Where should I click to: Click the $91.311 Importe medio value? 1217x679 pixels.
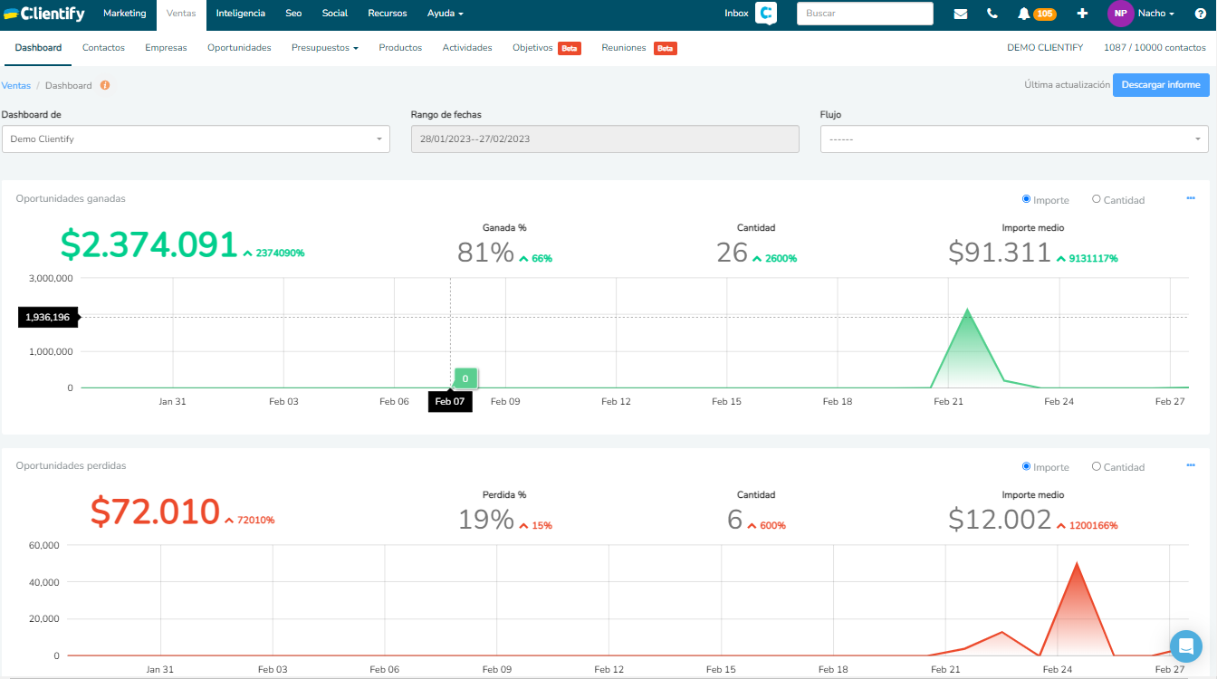pos(1000,253)
